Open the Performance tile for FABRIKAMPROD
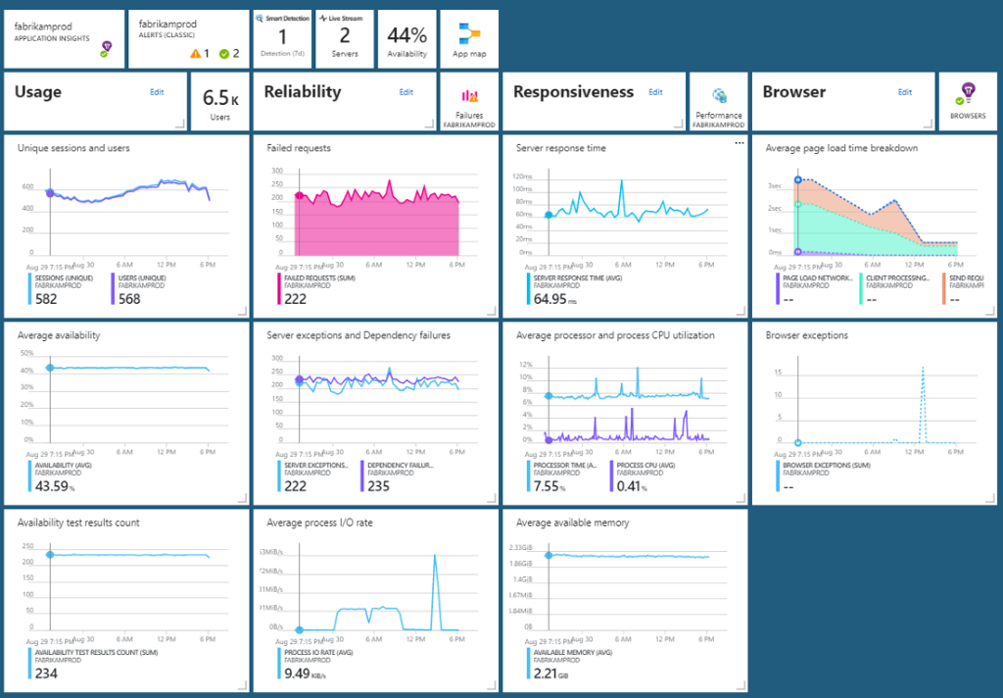 coord(718,101)
